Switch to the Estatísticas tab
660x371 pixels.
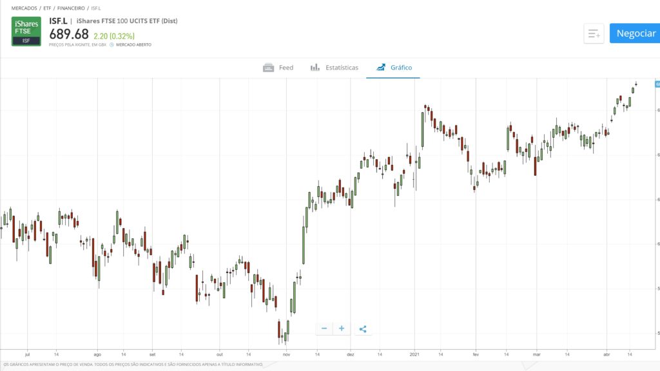[x=341, y=67]
